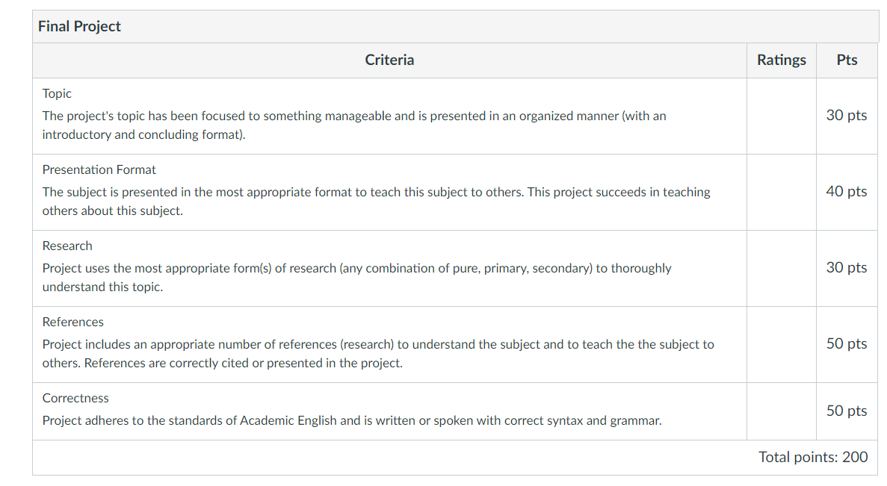887x486 pixels.
Task: Click the 40 pts value for Presentation Format
Action: [x=846, y=192]
